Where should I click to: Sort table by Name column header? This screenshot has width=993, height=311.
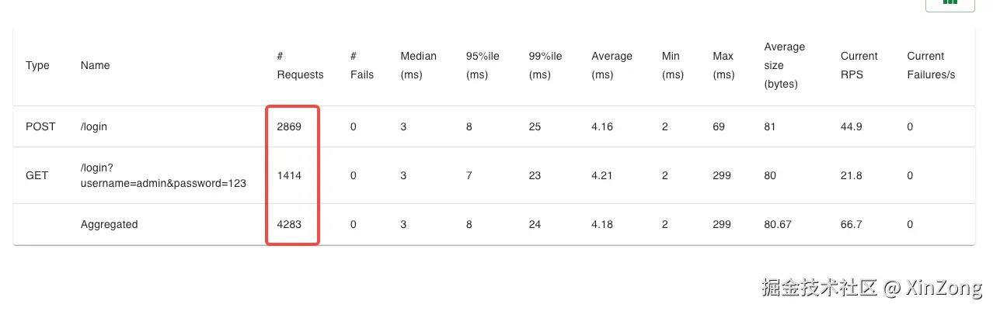tap(95, 66)
